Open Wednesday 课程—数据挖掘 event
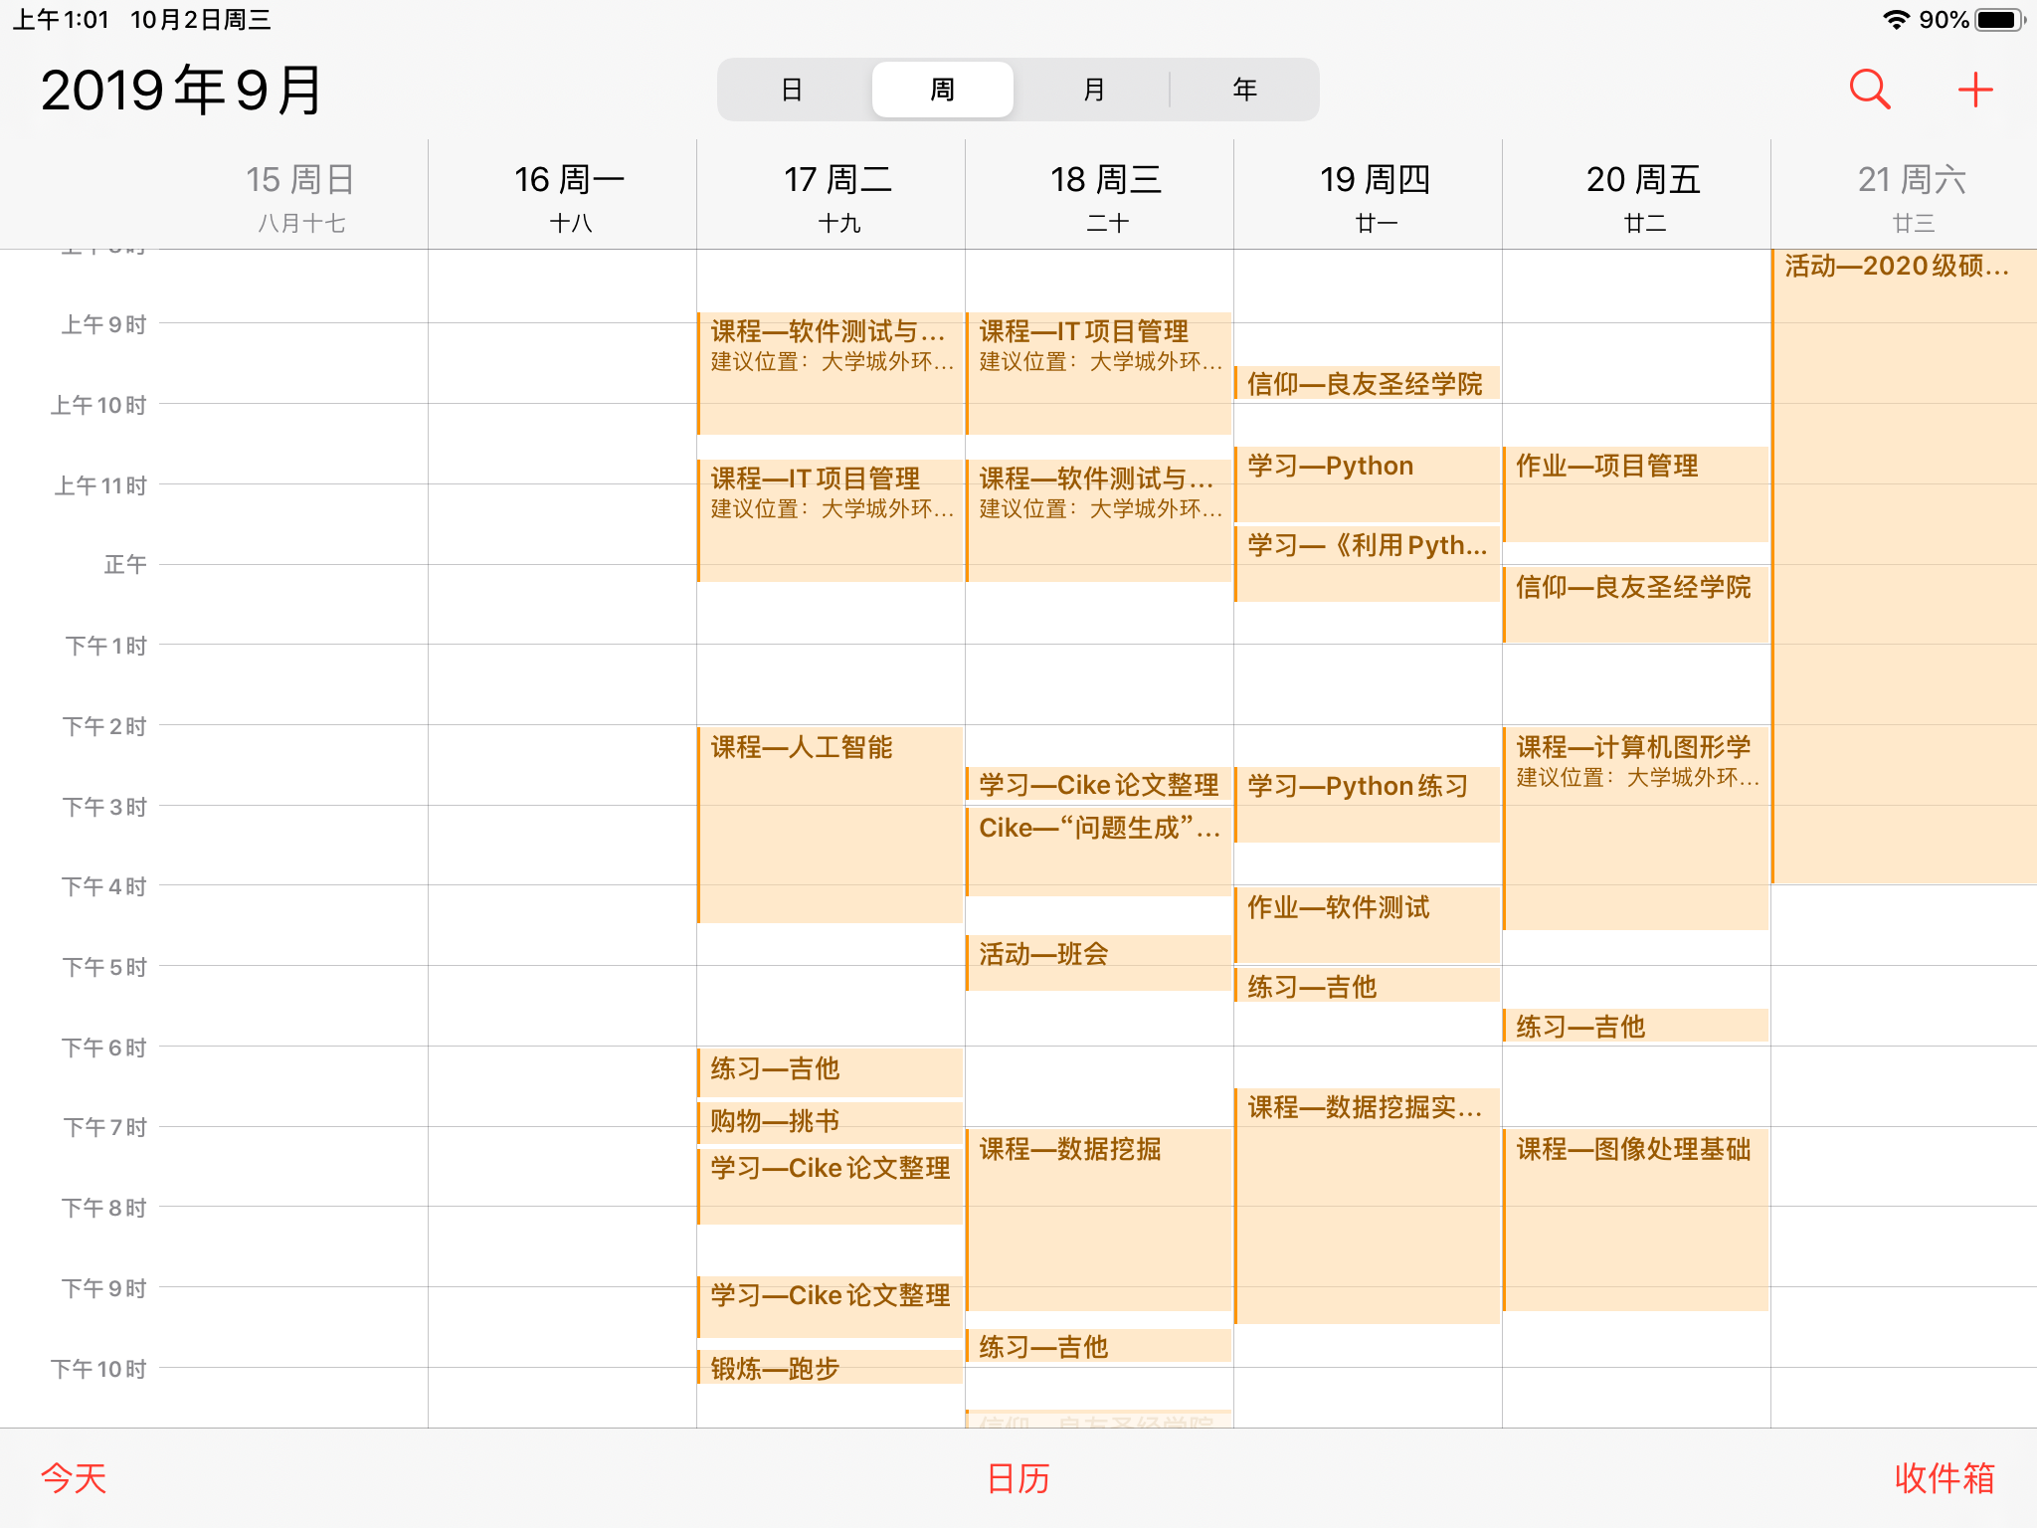The width and height of the screenshot is (2037, 1528). [1099, 1220]
